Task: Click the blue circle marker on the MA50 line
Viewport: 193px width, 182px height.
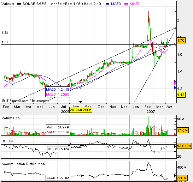Action: point(81,87)
